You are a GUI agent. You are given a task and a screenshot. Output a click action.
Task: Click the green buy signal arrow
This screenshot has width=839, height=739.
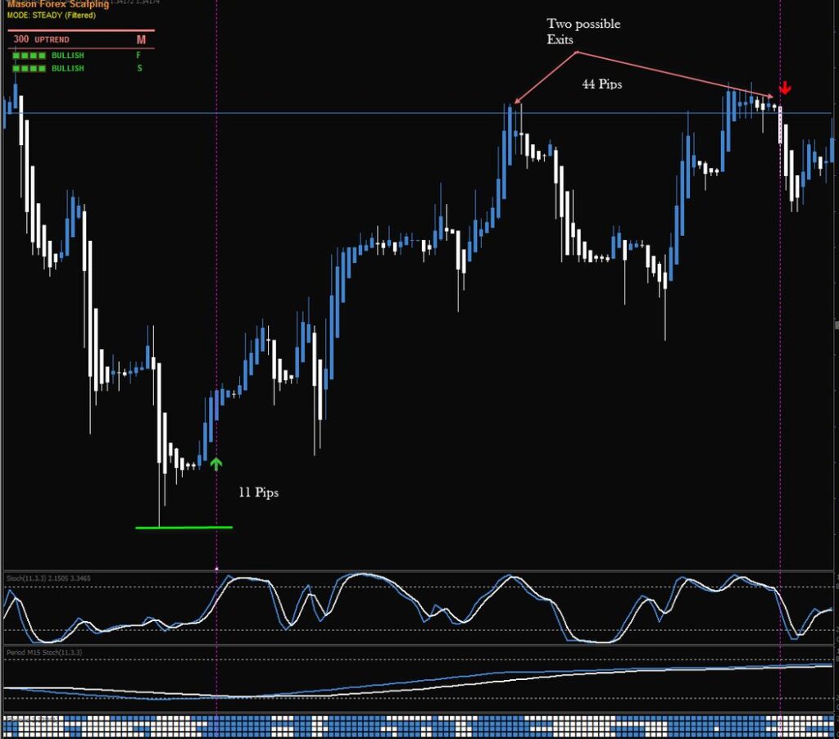pos(215,464)
